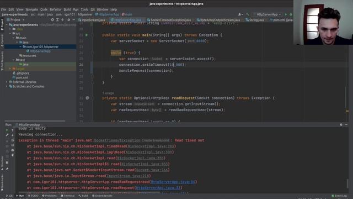Click Clear All trash icon in Run console

(x=12, y=155)
